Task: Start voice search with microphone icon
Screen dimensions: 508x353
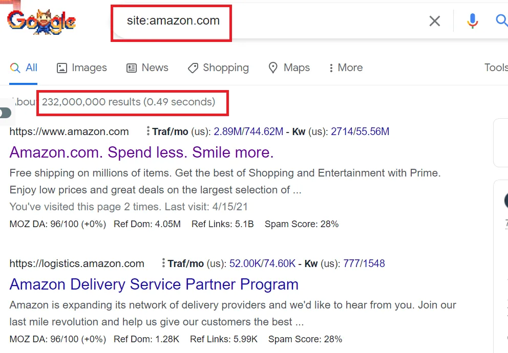Action: (x=472, y=21)
